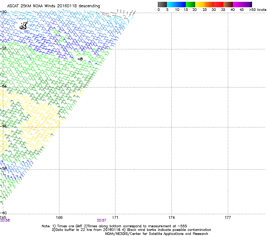The width and height of the screenshot is (268, 236).
Task: Click the 171 longitude label
Action: click(115, 217)
